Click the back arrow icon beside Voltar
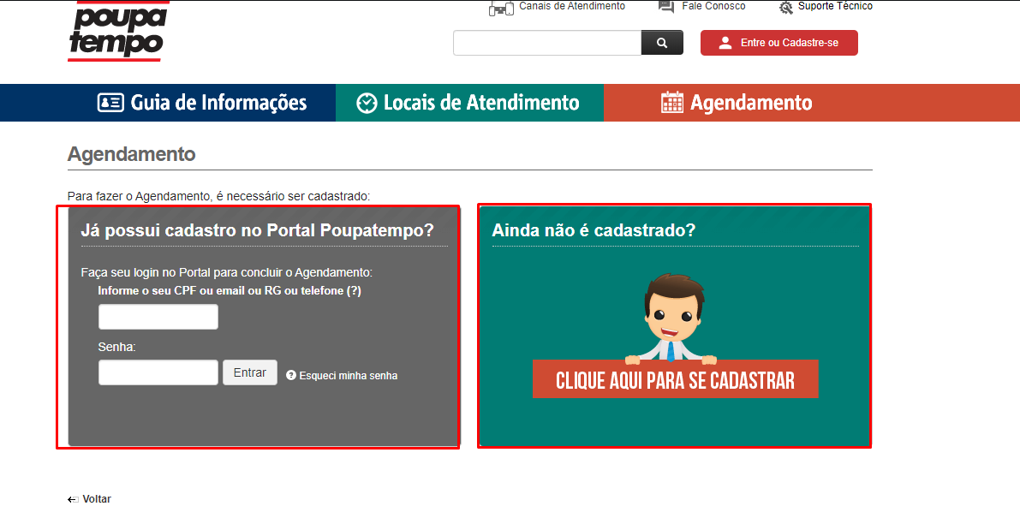Image resolution: width=1020 pixels, height=524 pixels. coord(73,499)
